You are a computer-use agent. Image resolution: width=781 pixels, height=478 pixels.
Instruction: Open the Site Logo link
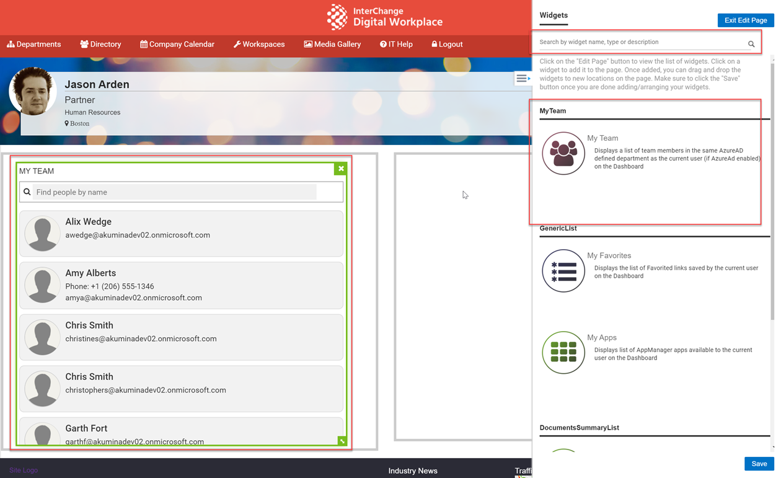tap(23, 471)
